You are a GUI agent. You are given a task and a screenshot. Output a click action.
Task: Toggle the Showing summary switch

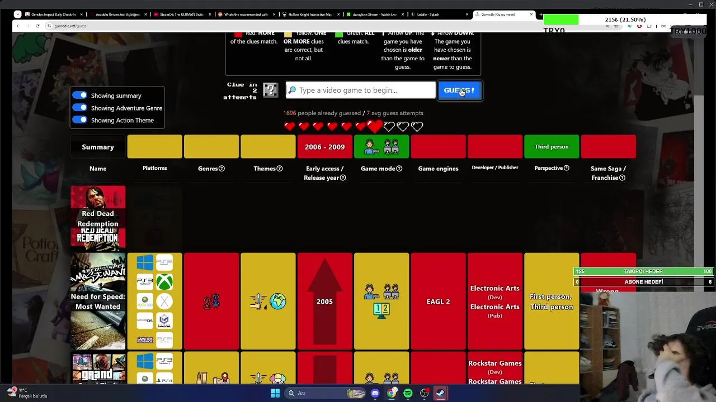[80, 95]
